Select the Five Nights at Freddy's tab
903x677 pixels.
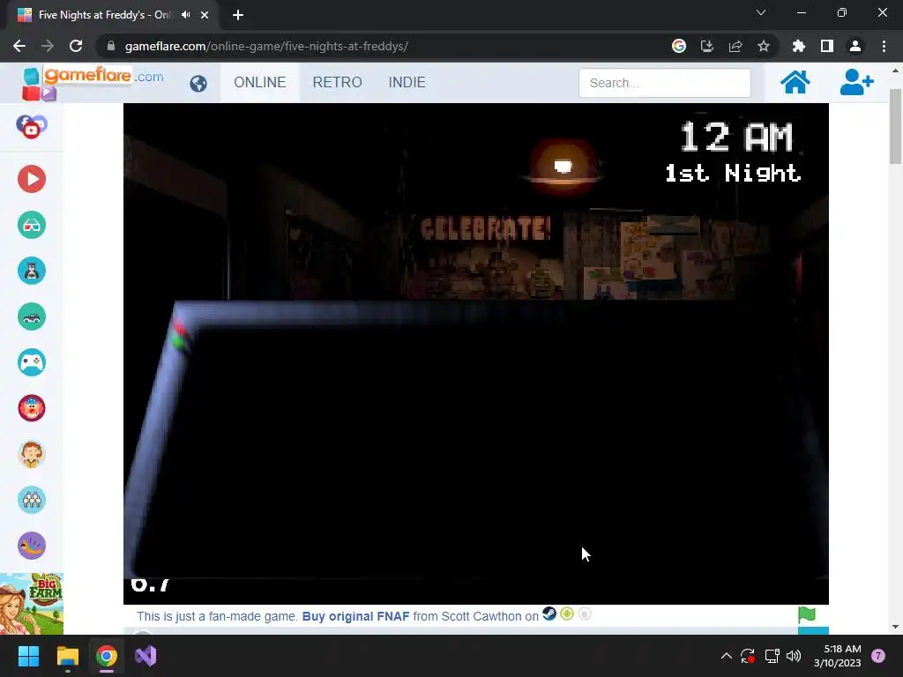(x=104, y=15)
